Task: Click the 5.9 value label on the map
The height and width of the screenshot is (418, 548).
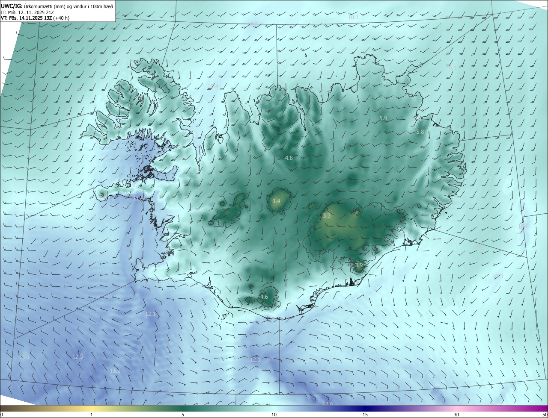Action: pos(383,118)
